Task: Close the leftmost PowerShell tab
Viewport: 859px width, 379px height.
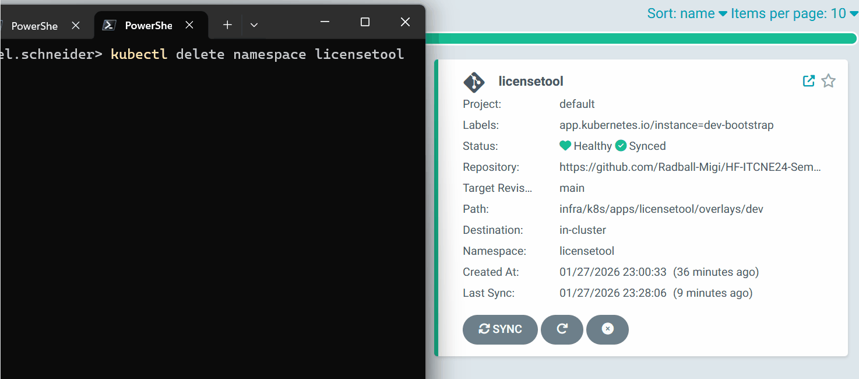Action: (76, 26)
